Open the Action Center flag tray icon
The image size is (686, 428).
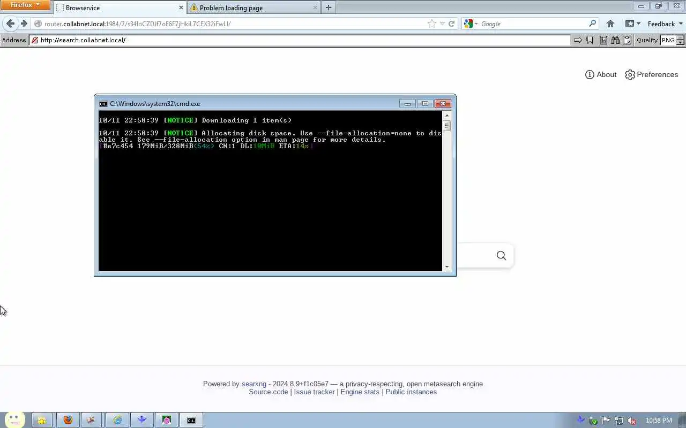(x=606, y=421)
